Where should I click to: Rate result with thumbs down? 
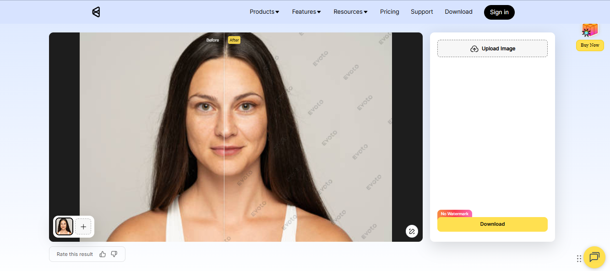click(114, 254)
